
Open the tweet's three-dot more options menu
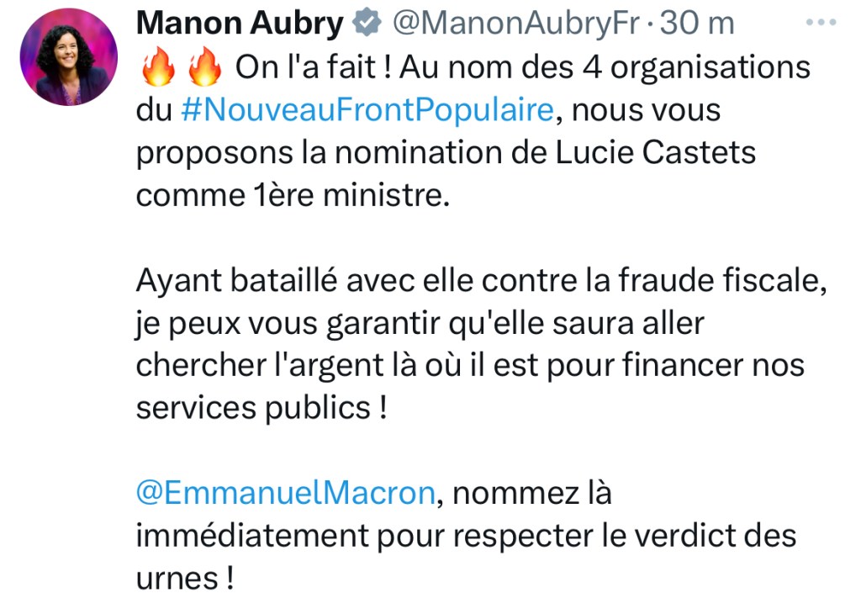coord(821,23)
